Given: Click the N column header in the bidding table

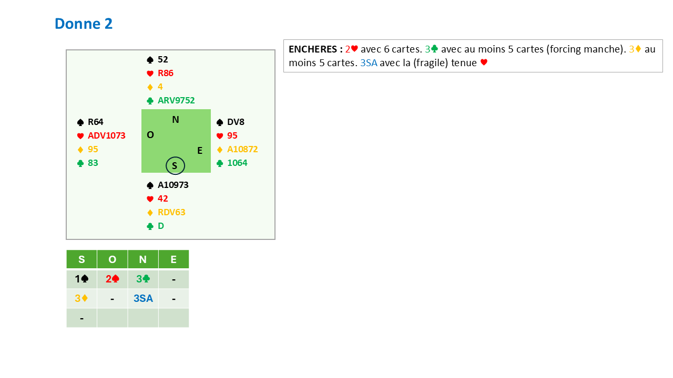Looking at the screenshot, I should tap(142, 259).
